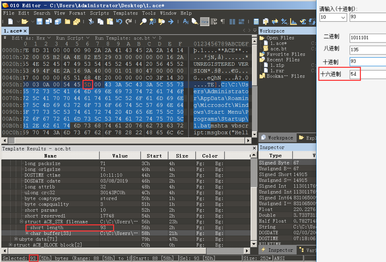
Task: Expand the ubyte data[71] tree node
Action: coord(16,239)
